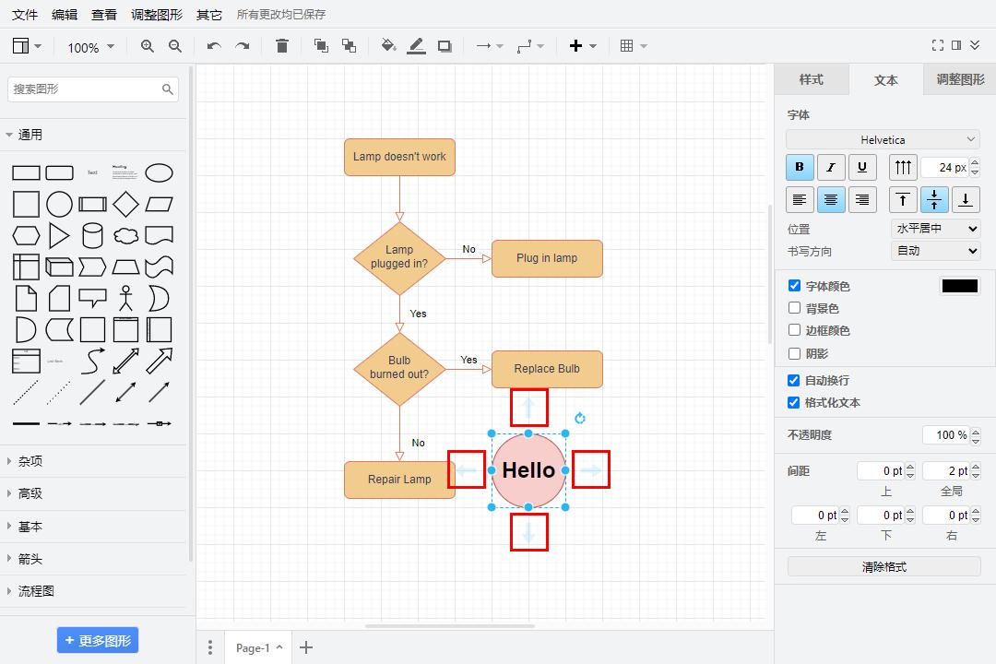The image size is (996, 664).
Task: Click the undo arrow icon
Action: (x=214, y=46)
